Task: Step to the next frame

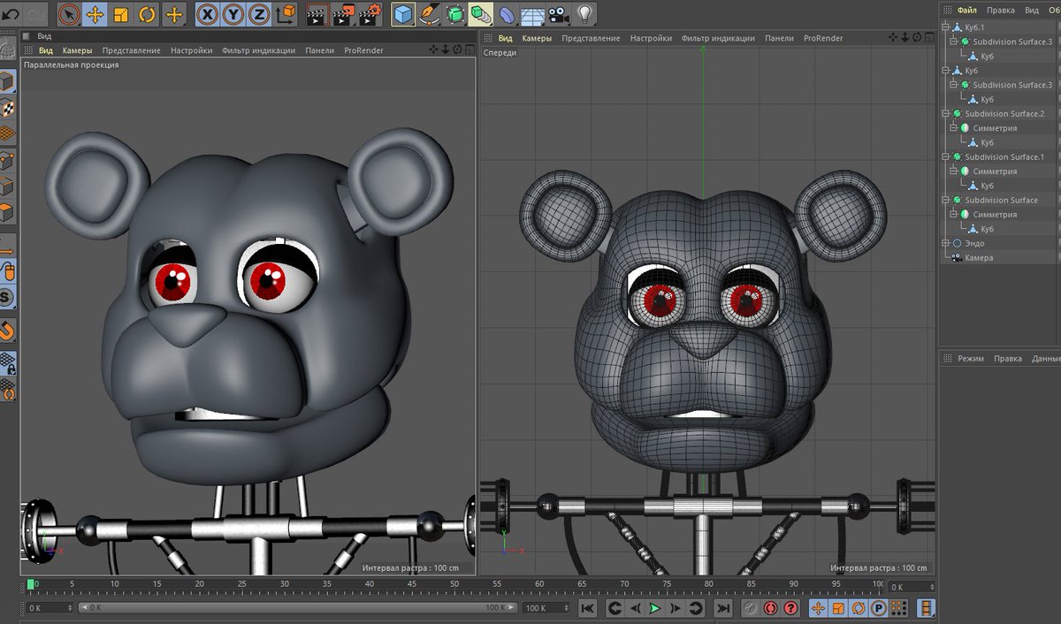Action: tap(676, 608)
